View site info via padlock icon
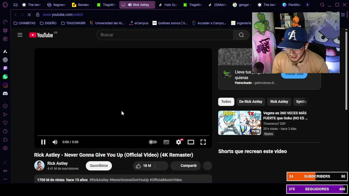 tap(38, 14)
